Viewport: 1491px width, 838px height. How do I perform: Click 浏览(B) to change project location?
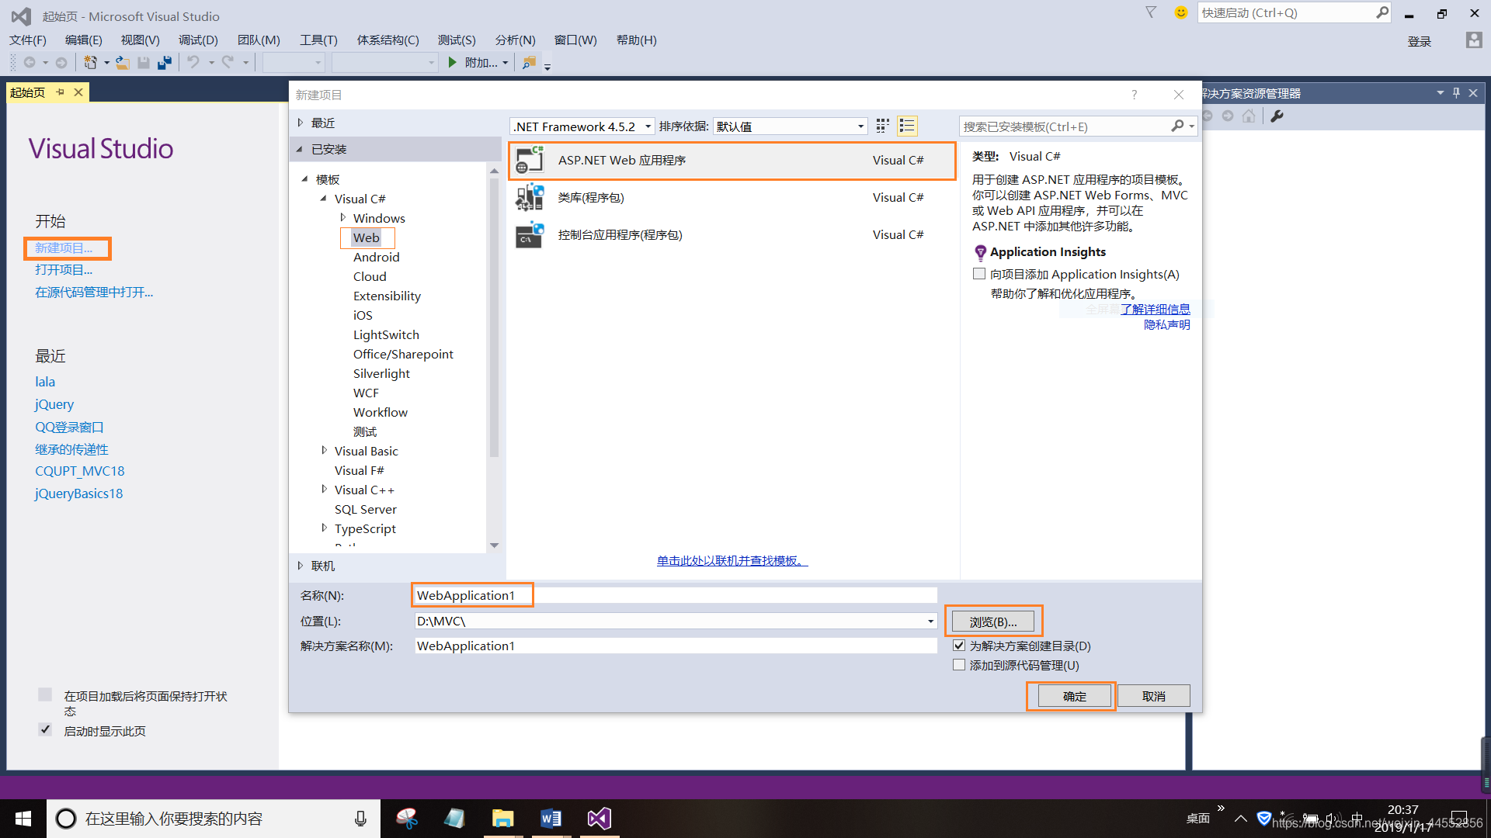[992, 620]
